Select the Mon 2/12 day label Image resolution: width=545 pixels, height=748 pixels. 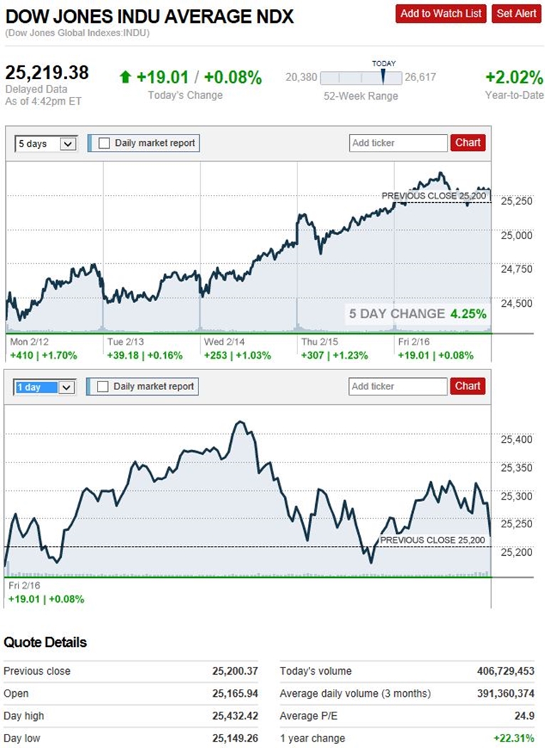click(x=28, y=342)
